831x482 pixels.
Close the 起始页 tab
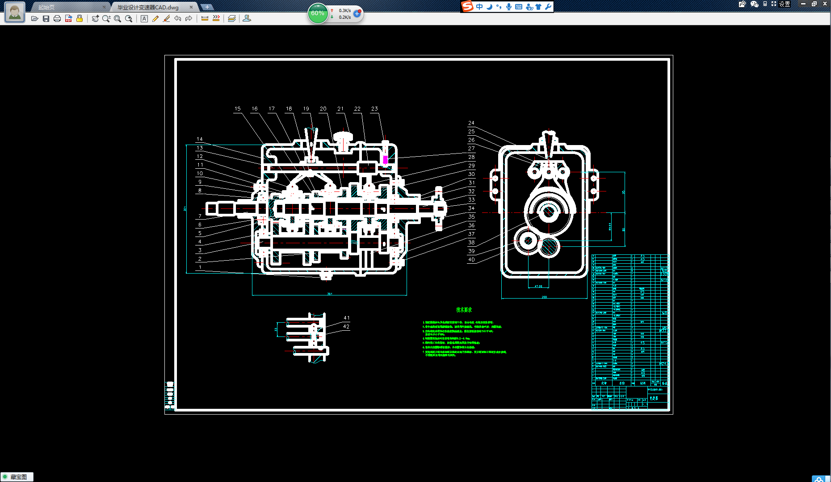click(104, 7)
